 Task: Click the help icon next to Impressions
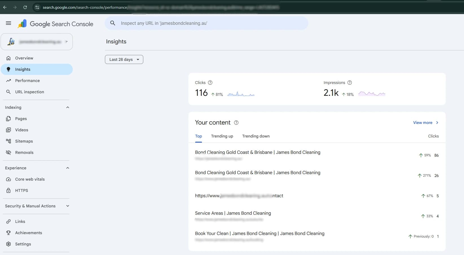[x=350, y=83]
